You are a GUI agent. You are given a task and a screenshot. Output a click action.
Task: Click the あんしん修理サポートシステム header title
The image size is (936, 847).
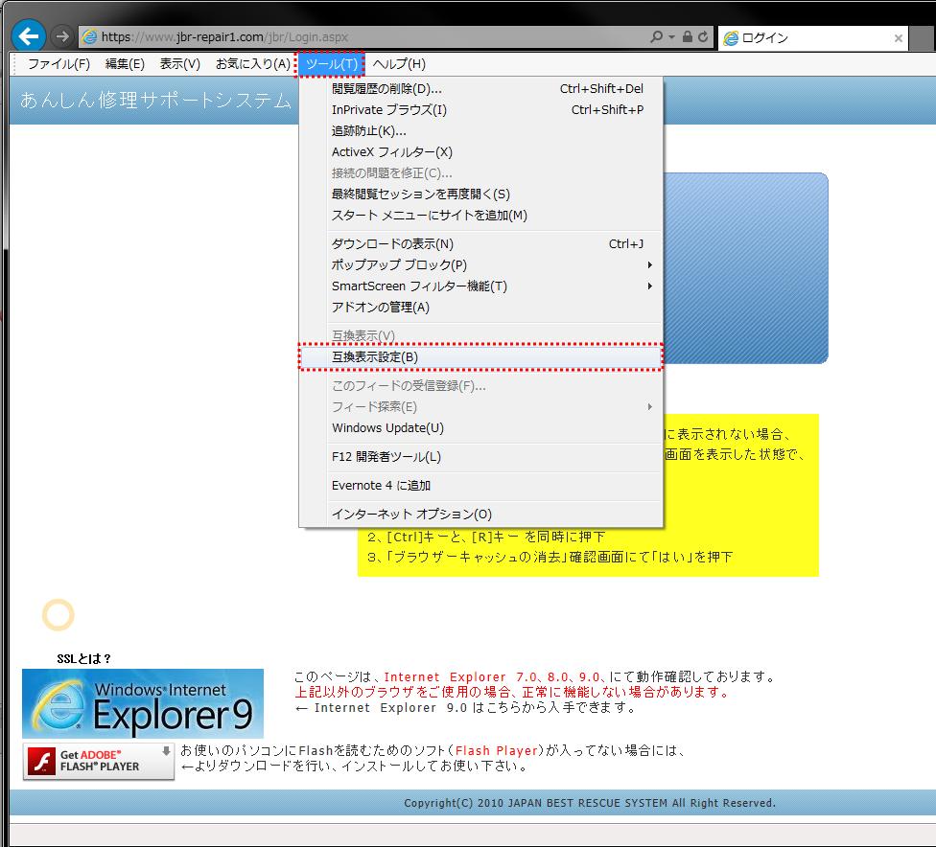(155, 101)
